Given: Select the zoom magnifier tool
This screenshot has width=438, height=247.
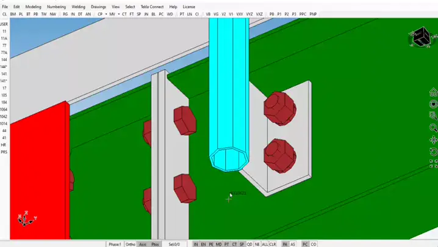Looking at the screenshot, I should point(433,128).
